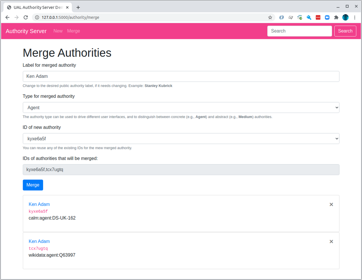
Task: Click the Search button in the navbar
Action: coord(345,31)
